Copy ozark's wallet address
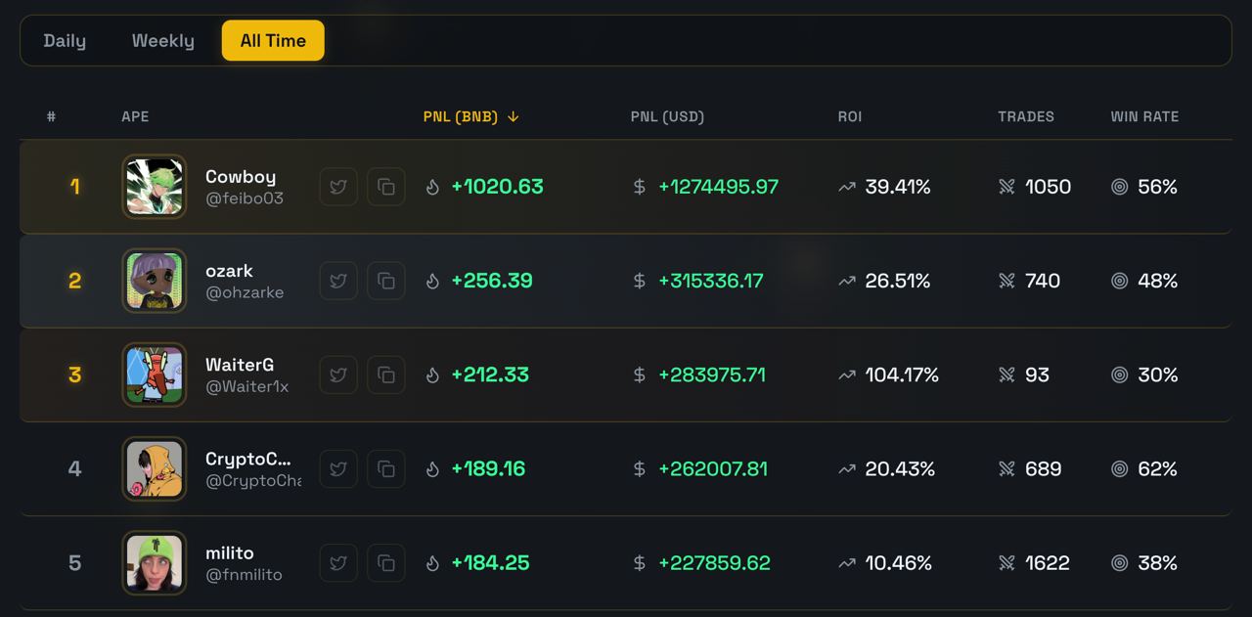 click(x=386, y=281)
